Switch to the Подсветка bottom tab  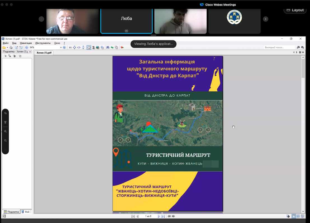(x=11, y=212)
